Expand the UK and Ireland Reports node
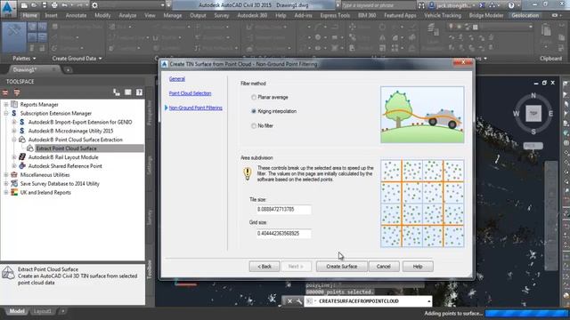The image size is (570, 320). coord(6,193)
